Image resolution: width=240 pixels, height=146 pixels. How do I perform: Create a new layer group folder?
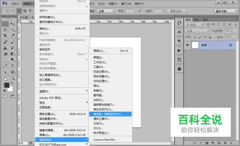pos(219,143)
